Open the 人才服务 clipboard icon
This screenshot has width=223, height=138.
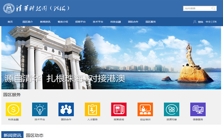(x=92, y=109)
